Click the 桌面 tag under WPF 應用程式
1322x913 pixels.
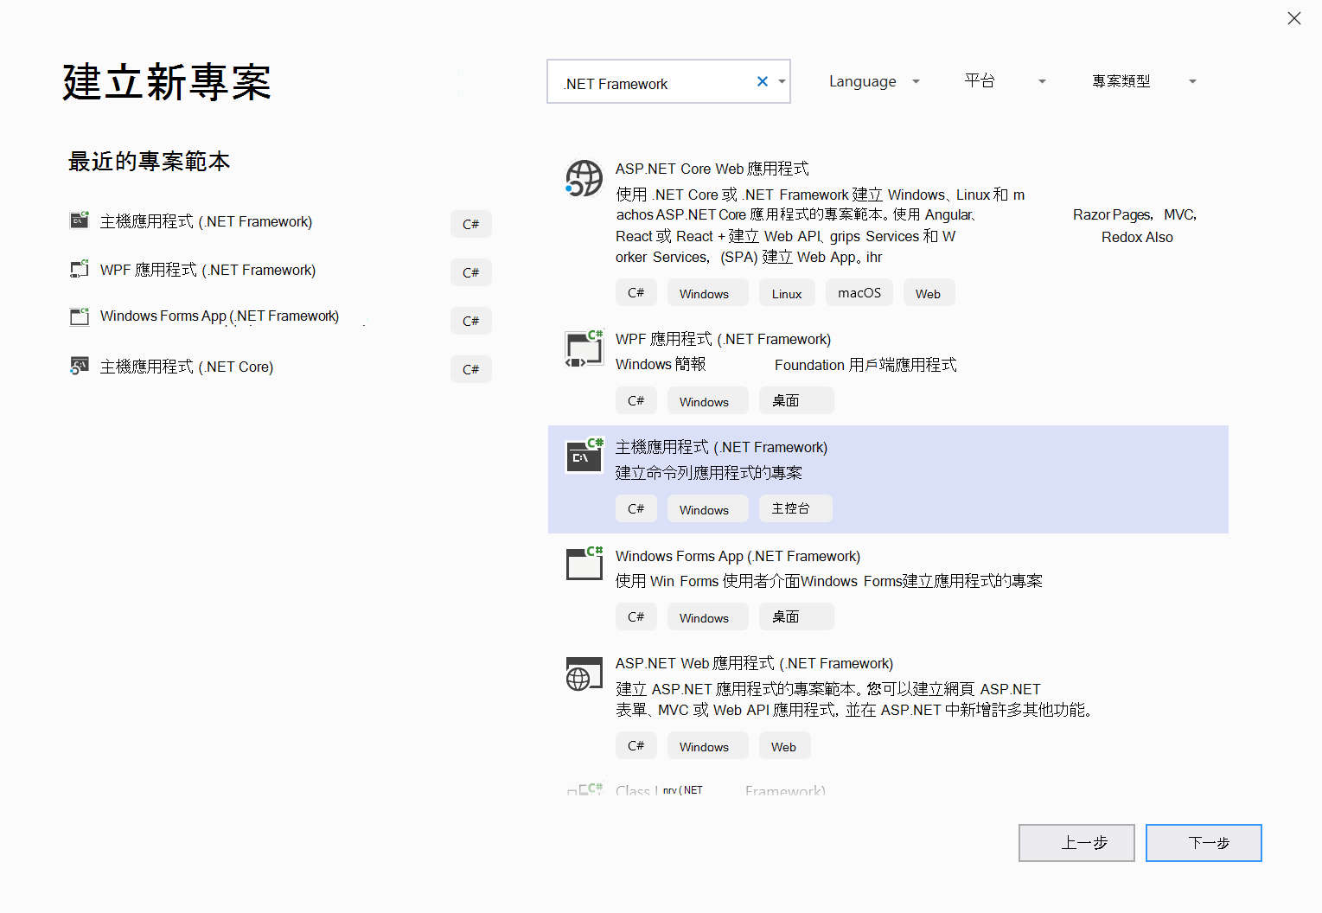pyautogui.click(x=796, y=400)
